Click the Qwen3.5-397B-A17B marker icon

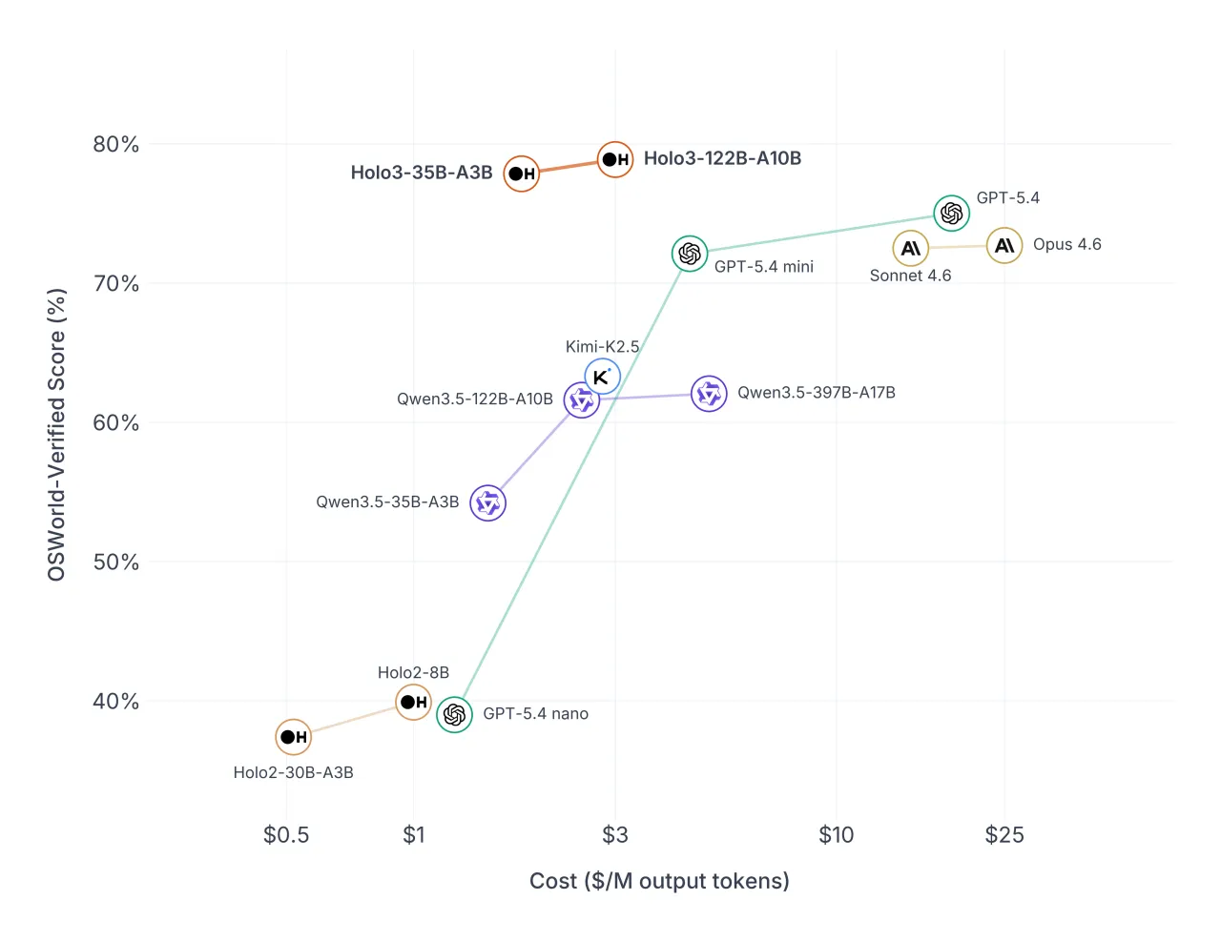(709, 393)
